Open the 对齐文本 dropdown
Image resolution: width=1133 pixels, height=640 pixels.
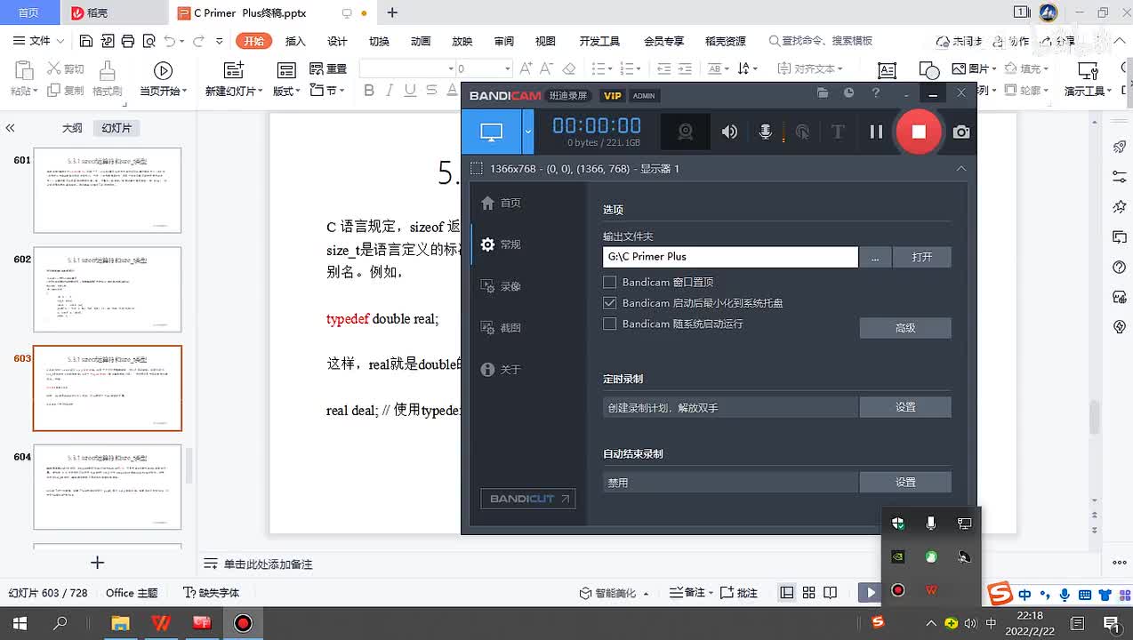[810, 68]
